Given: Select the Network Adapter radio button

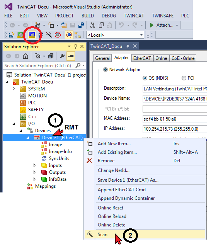Looking at the screenshot, I should pos(105,70).
